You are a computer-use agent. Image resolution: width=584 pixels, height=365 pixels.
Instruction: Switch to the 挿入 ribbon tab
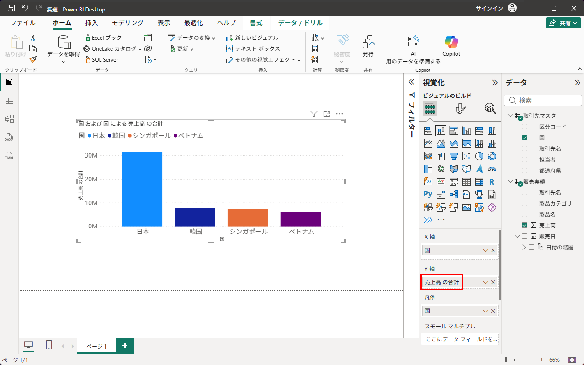tap(91, 23)
